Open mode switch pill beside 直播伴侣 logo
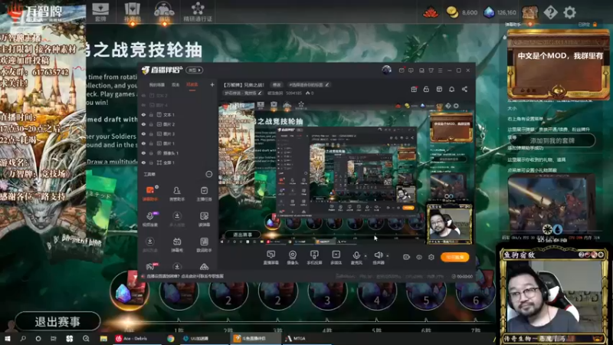 point(195,70)
